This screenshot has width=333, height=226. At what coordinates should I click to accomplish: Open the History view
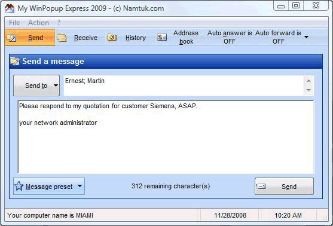tap(130, 38)
